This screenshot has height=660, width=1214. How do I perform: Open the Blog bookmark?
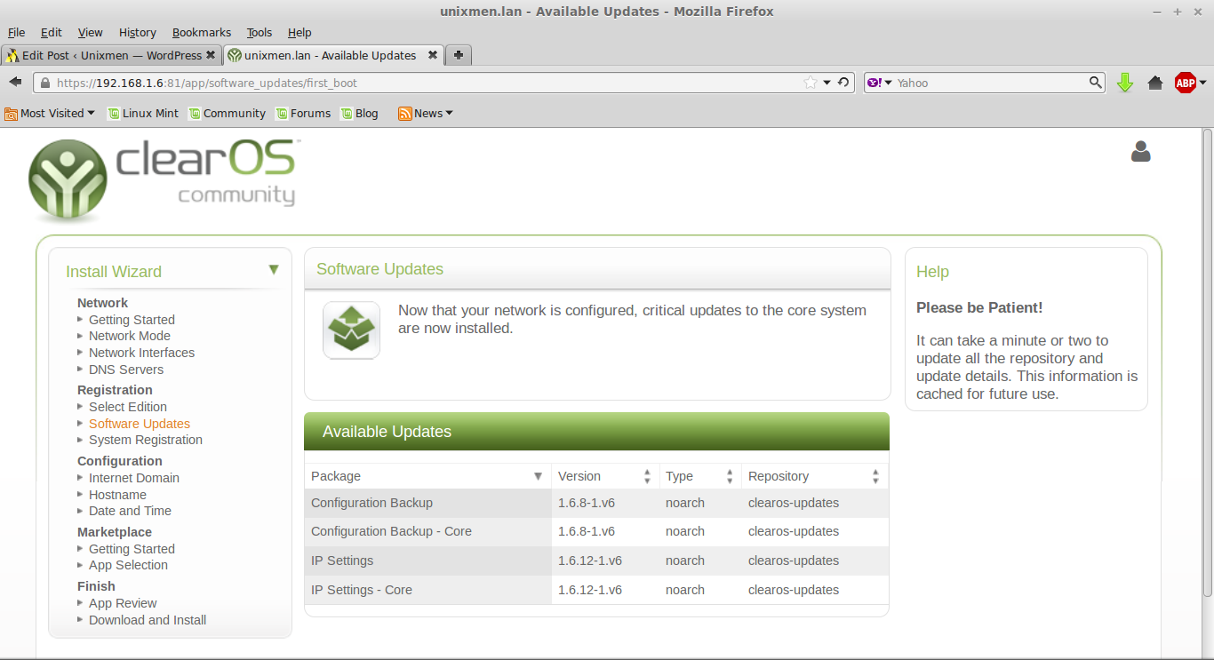(x=359, y=113)
